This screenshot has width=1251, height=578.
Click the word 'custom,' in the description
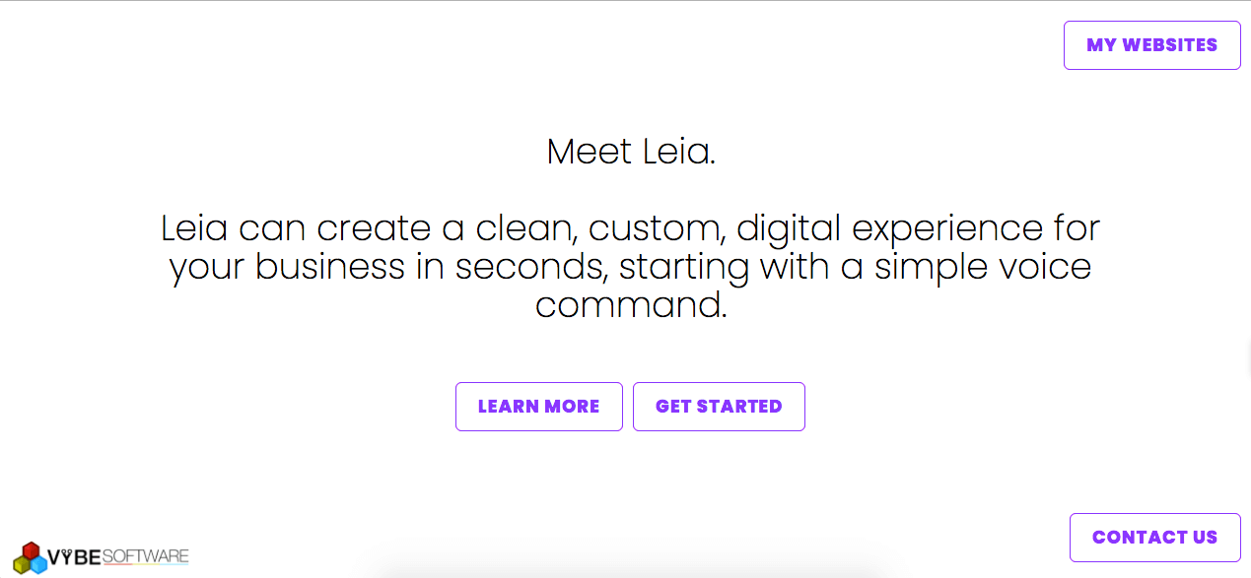[660, 229]
